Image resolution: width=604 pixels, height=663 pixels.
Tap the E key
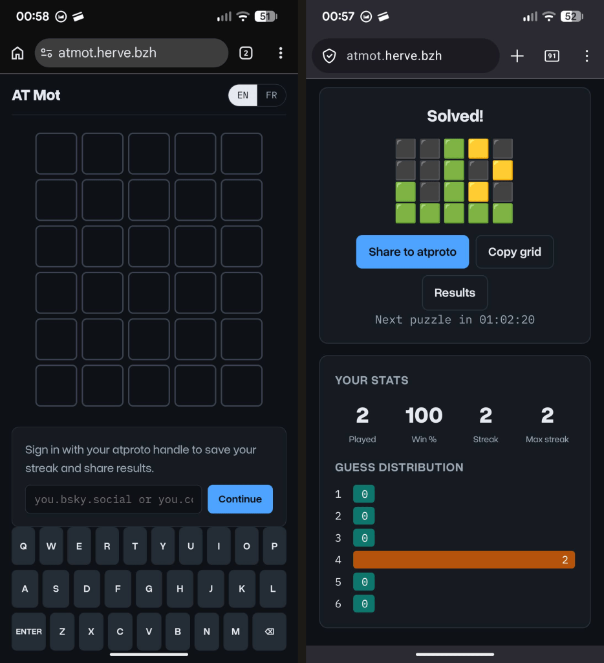point(79,546)
